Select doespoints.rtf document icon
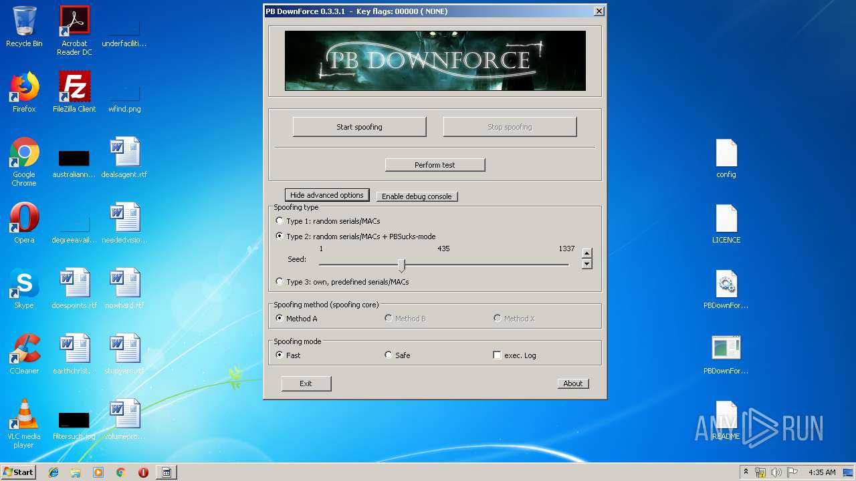Image resolution: width=856 pixels, height=481 pixels. 74,289
